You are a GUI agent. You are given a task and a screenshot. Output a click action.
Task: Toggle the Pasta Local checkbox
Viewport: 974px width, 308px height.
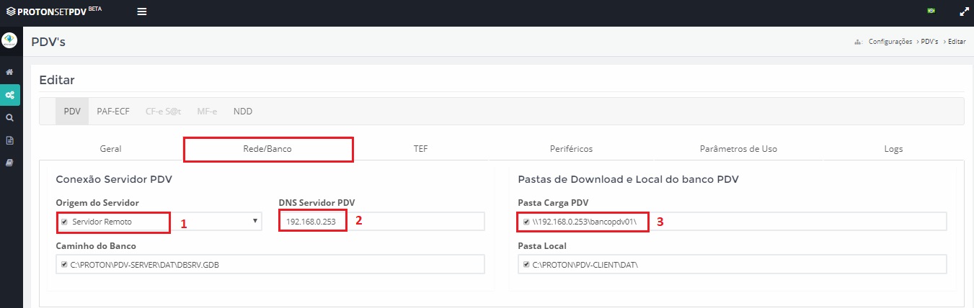click(x=526, y=265)
